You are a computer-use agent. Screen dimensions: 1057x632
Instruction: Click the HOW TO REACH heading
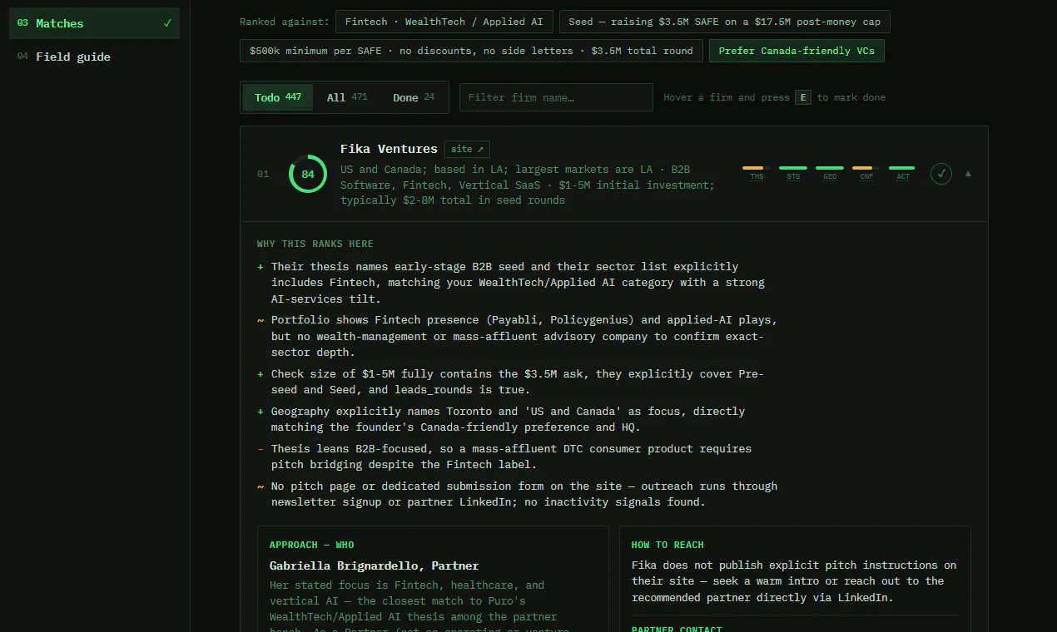[667, 545]
